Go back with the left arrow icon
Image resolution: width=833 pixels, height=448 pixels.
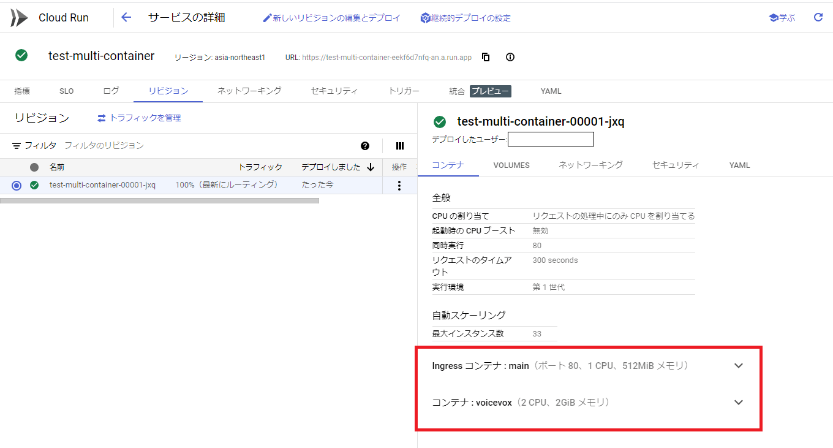(x=126, y=18)
